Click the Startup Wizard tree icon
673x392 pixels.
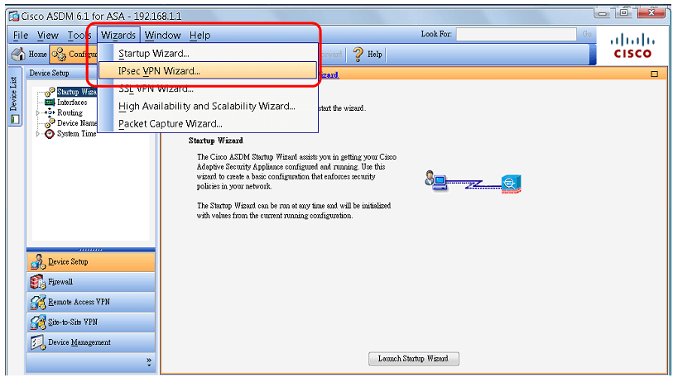coord(50,92)
